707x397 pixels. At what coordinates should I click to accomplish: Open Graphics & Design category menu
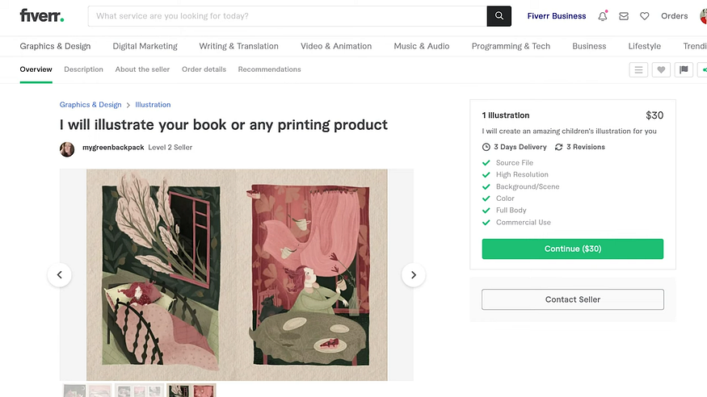point(55,46)
